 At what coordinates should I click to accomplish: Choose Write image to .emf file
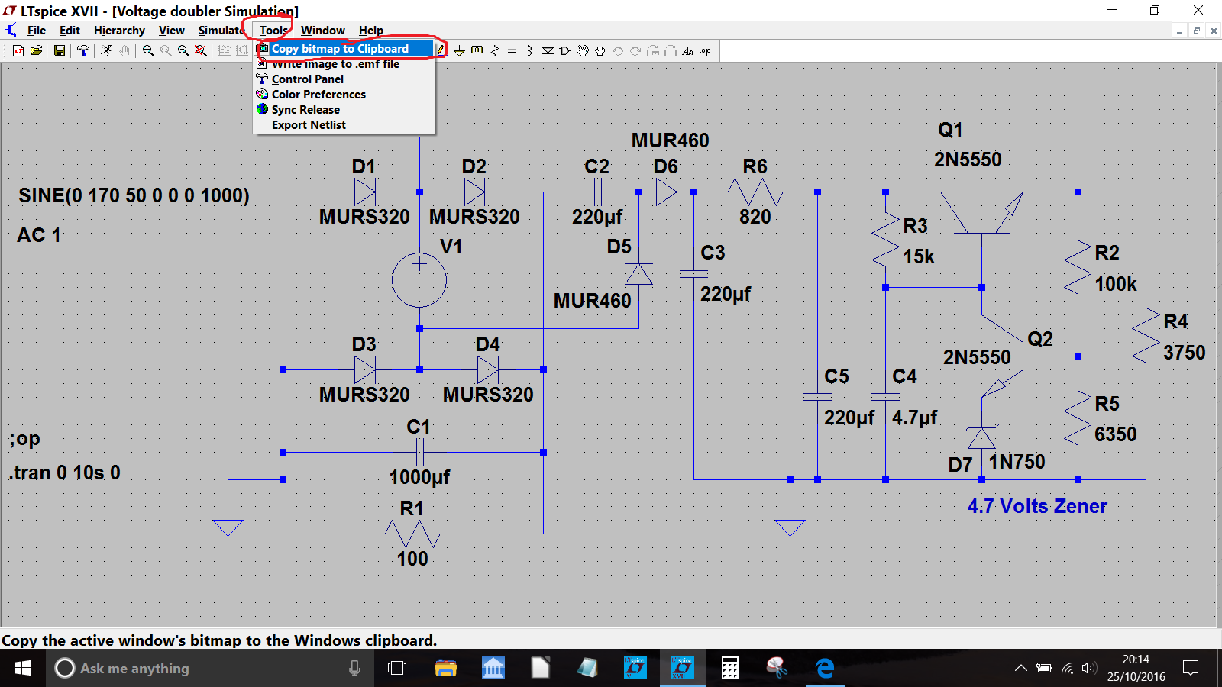(344, 64)
